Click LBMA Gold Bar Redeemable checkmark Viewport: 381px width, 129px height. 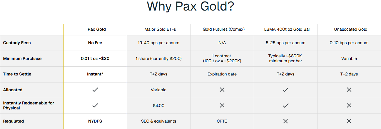(x=285, y=106)
